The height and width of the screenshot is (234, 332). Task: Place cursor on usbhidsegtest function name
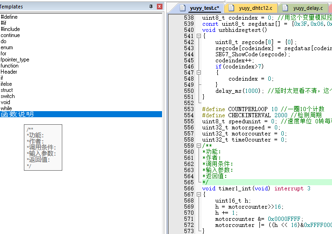[240, 30]
